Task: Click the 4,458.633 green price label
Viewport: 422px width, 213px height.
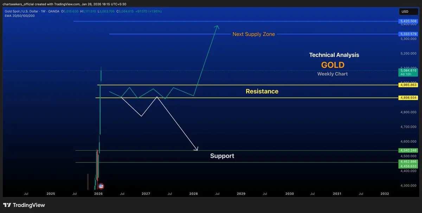Action: [x=408, y=166]
